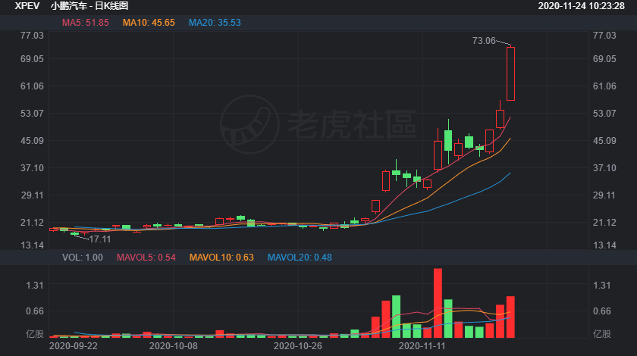637x356 pixels.
Task: Click the right 亿股 volume unit label
Action: (x=601, y=334)
